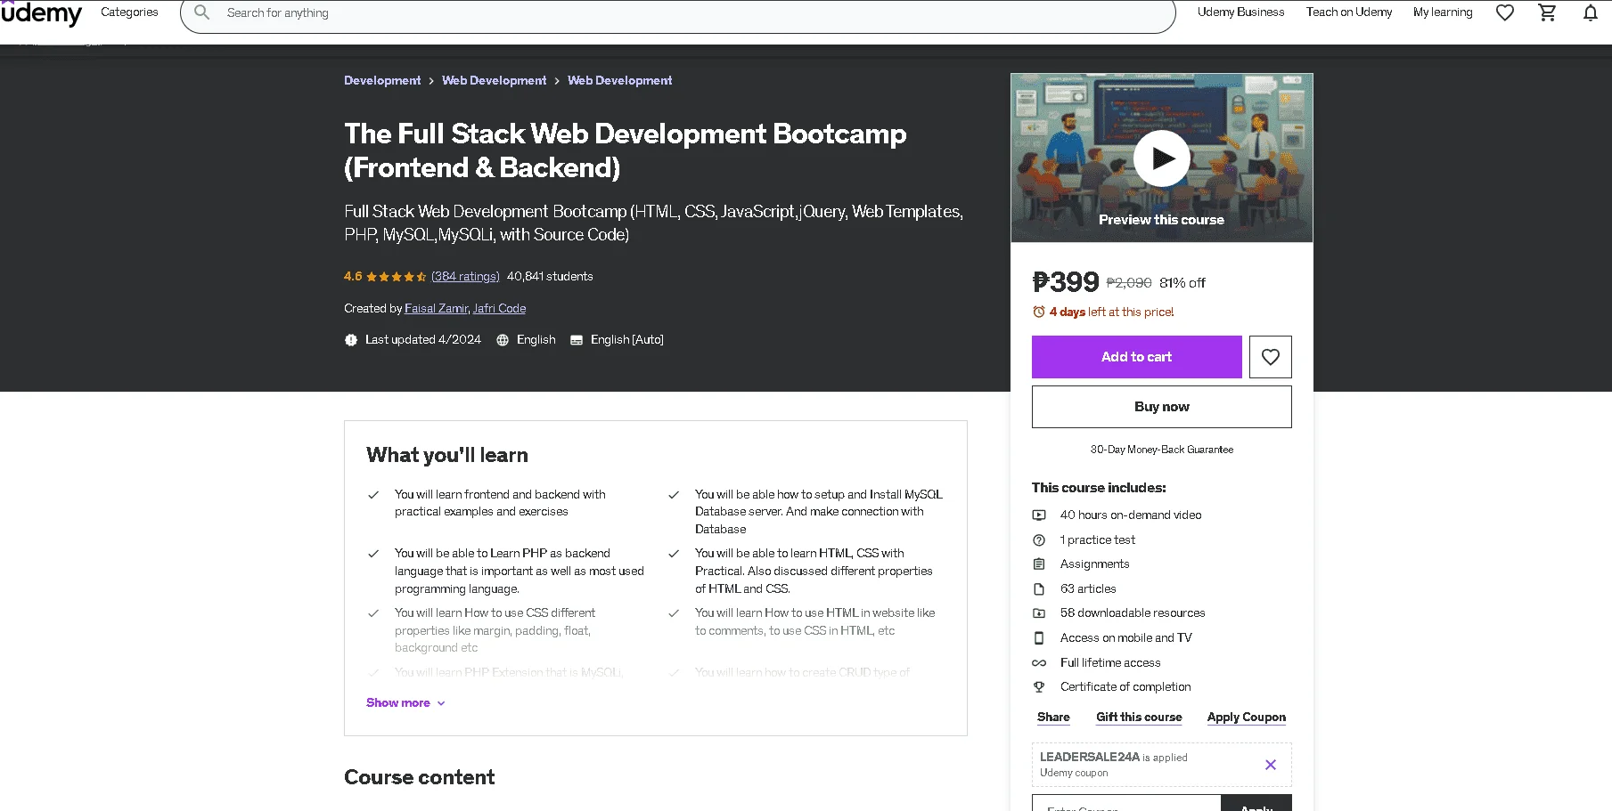This screenshot has height=811, width=1612.
Task: Click the closed captions icon
Action: click(577, 340)
